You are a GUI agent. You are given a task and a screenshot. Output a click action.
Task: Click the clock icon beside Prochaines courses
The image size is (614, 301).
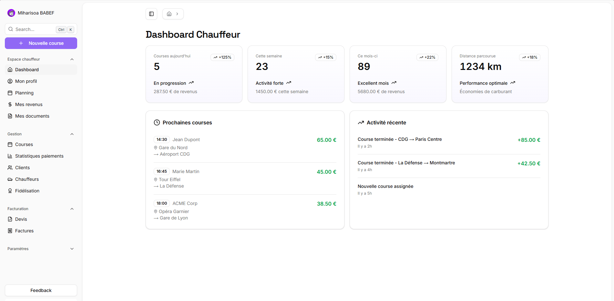(157, 122)
